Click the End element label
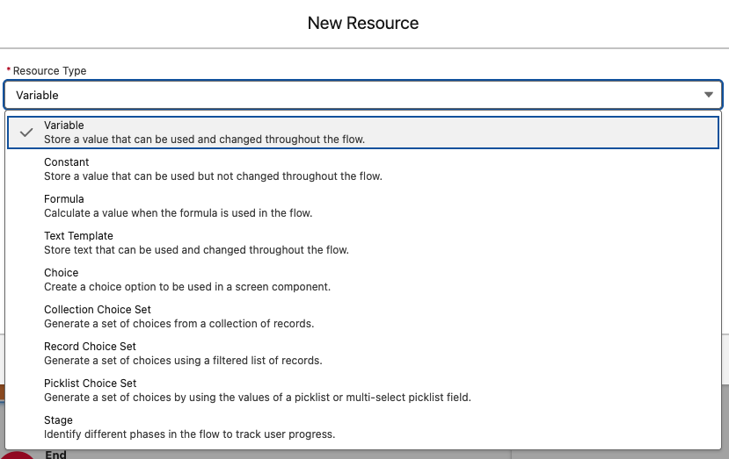This screenshot has width=729, height=459. pos(55,455)
